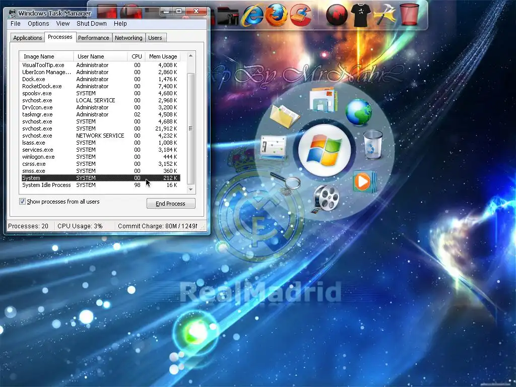Open the Options menu

coord(38,23)
